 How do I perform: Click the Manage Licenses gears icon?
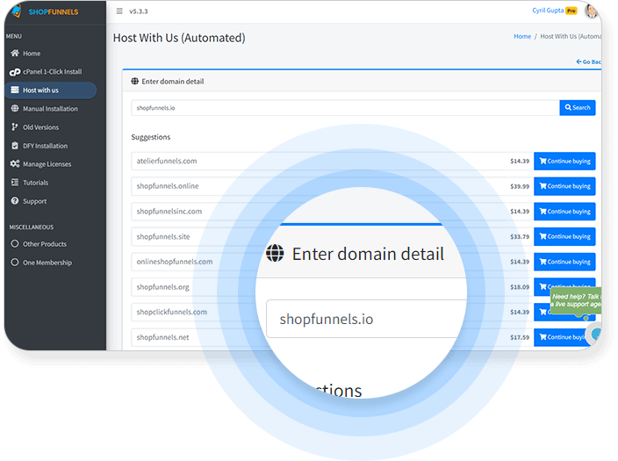pos(15,164)
